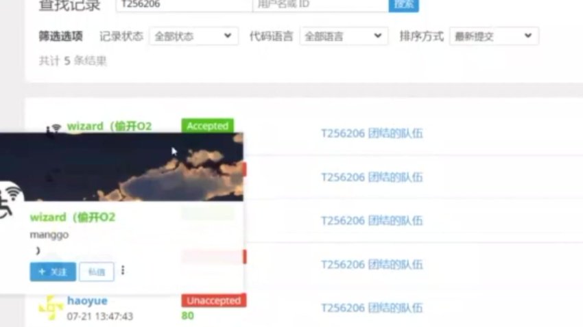583x327 pixels.
Task: Open the three-dot more menu in profile popup
Action: pos(123,270)
